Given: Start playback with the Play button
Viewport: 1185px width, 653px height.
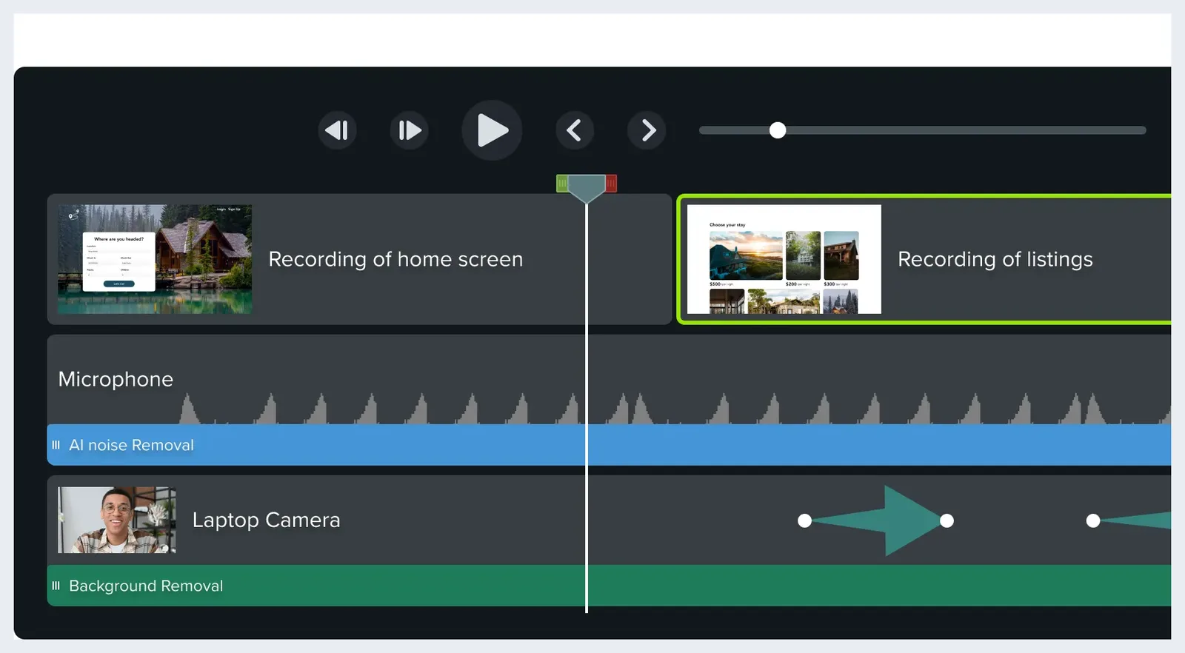Looking at the screenshot, I should pos(492,130).
